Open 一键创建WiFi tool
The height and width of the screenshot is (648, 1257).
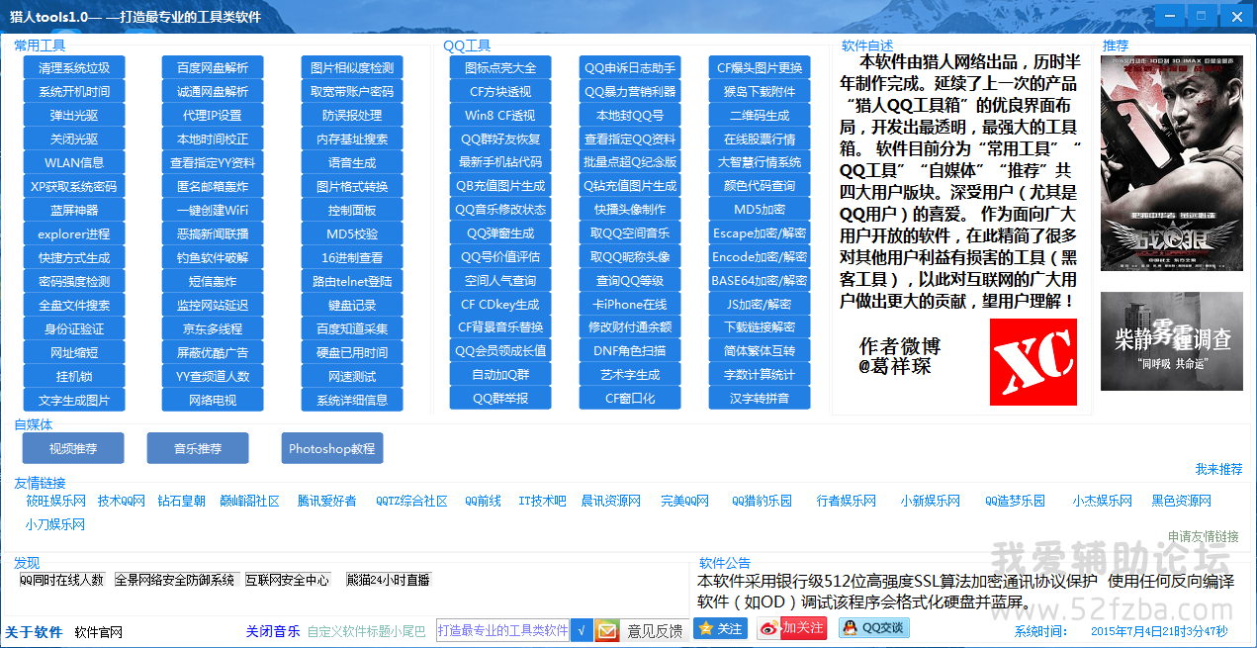pos(213,211)
